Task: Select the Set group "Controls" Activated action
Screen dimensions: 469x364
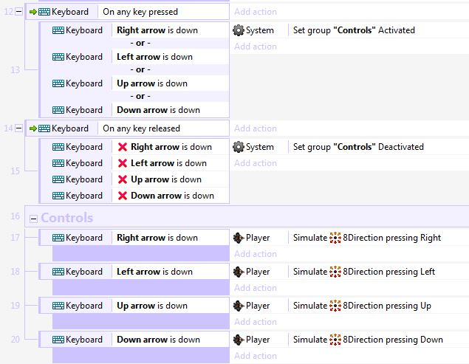Action: [x=354, y=30]
